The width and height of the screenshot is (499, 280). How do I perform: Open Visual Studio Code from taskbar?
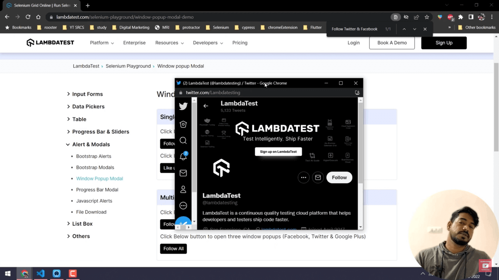point(41,273)
